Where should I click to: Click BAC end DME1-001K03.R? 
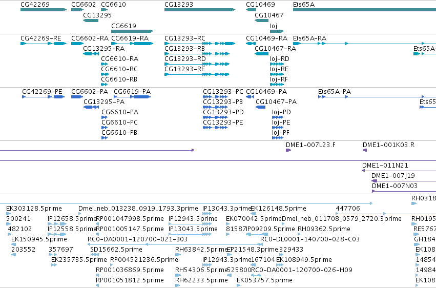(x=388, y=145)
